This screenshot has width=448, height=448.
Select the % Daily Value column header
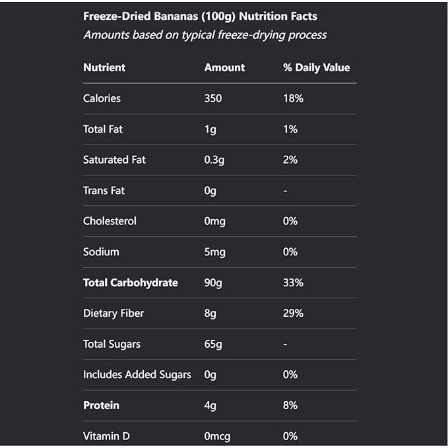pos(316,67)
